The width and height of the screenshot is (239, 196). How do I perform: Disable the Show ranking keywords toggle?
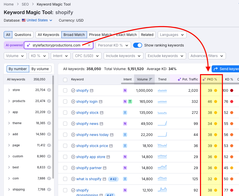click(138, 45)
